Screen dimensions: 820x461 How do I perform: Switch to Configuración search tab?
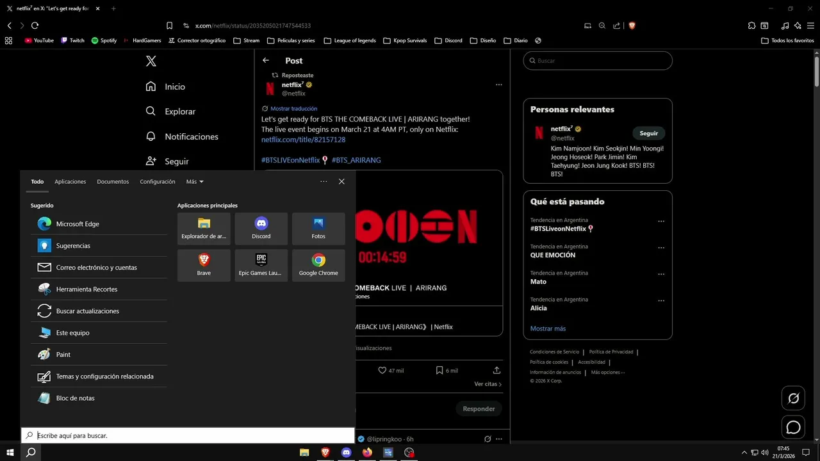pos(158,182)
